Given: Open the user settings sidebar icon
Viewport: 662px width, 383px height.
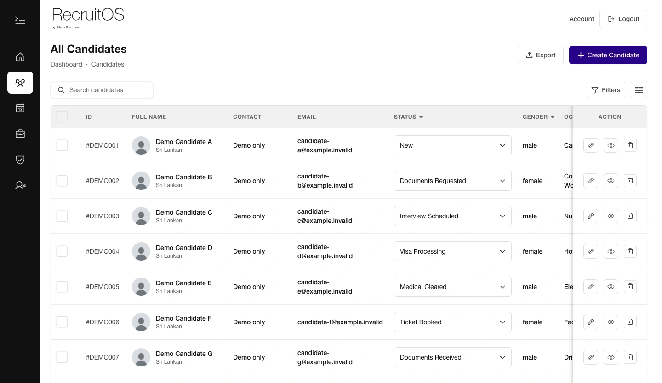Looking at the screenshot, I should [20, 185].
